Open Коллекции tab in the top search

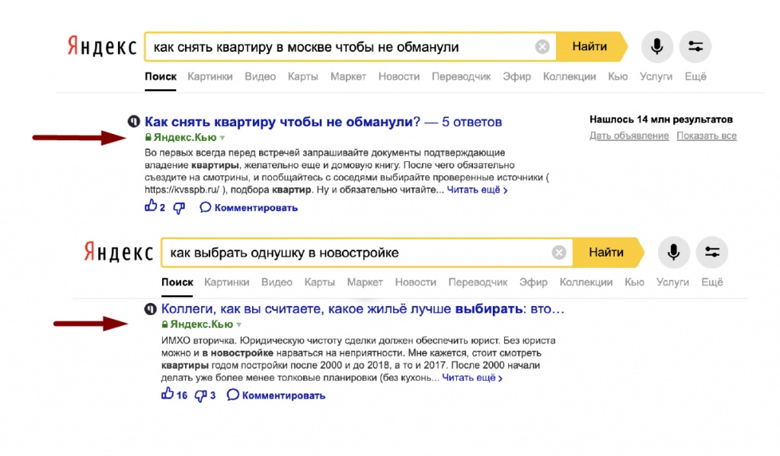[570, 77]
